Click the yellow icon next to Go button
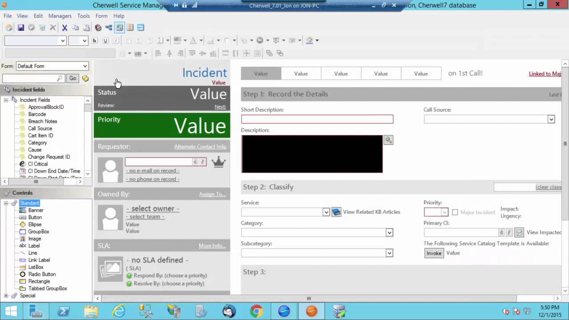Image resolution: width=569 pixels, height=320 pixels. point(85,78)
